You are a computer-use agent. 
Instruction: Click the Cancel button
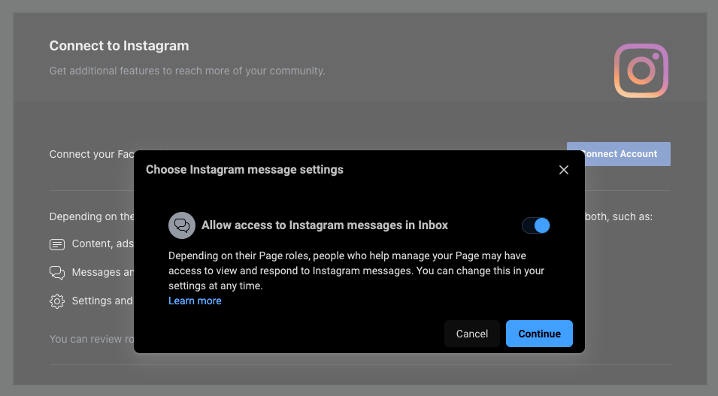471,334
